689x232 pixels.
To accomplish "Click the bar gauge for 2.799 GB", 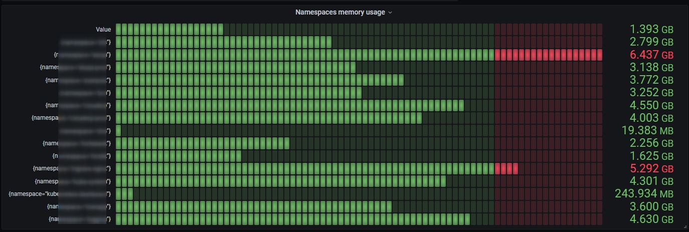I will pyautogui.click(x=223, y=42).
